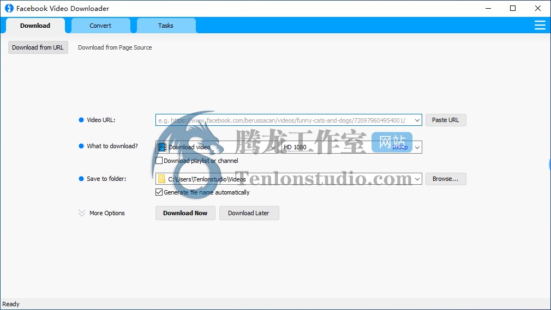Open the Tasks tab
Screen dimensions: 551x310
click(165, 26)
